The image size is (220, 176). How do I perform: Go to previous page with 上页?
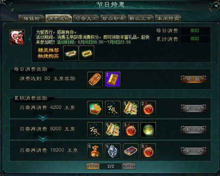[93, 166]
